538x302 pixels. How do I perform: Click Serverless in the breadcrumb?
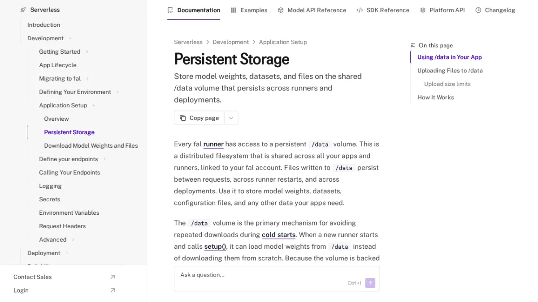188,42
